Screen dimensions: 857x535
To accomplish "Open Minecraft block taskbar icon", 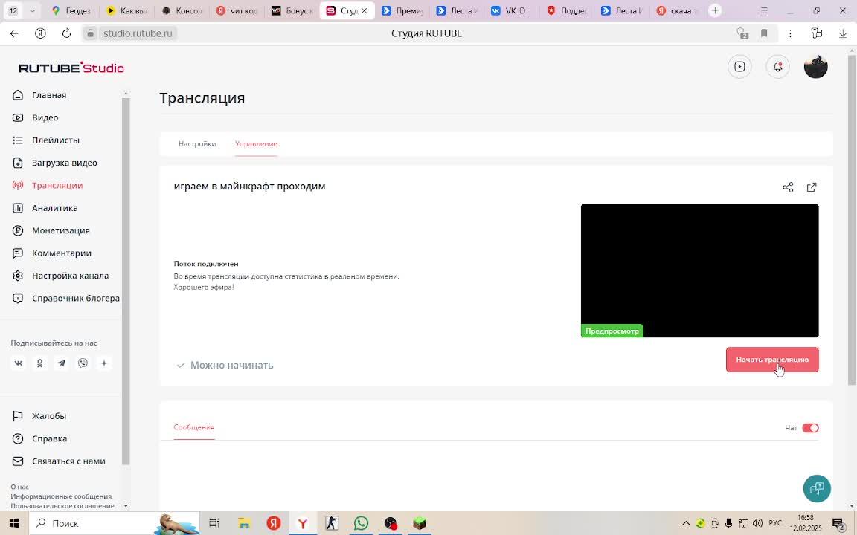I will (x=420, y=524).
